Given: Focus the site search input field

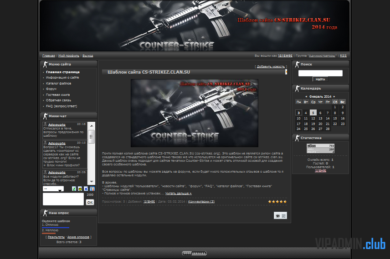Looking at the screenshot, I should (320, 73).
